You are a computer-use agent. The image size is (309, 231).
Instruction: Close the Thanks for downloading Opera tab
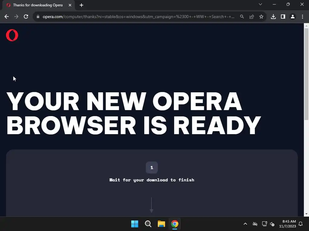[x=70, y=5]
